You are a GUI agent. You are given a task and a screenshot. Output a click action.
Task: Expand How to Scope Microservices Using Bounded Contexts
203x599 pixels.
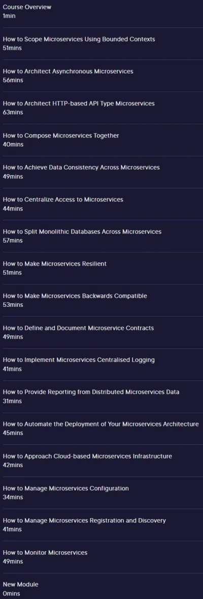(x=101, y=44)
